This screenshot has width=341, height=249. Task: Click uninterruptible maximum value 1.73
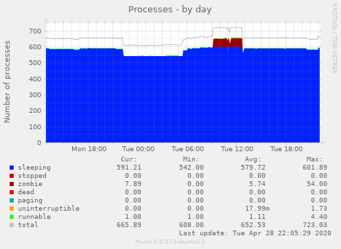click(x=319, y=209)
